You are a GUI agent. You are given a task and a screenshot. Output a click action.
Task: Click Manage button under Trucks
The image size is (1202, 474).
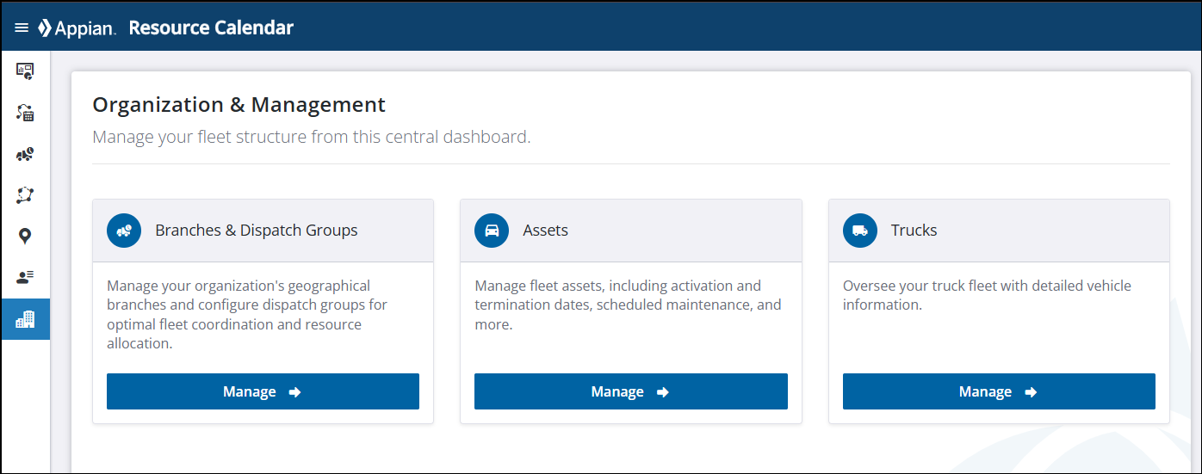999,391
